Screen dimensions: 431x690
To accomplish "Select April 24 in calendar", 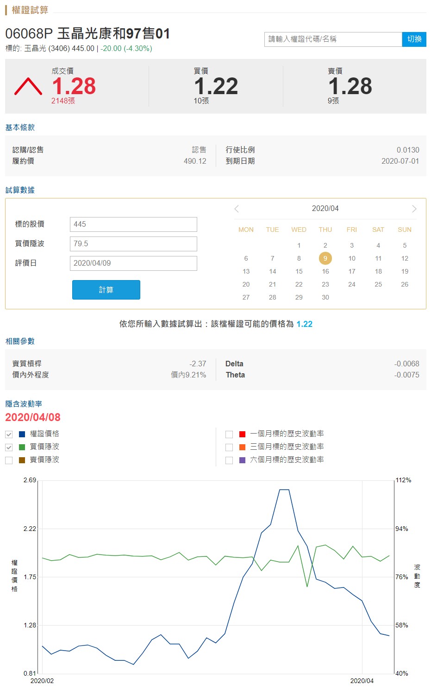I will click(352, 284).
